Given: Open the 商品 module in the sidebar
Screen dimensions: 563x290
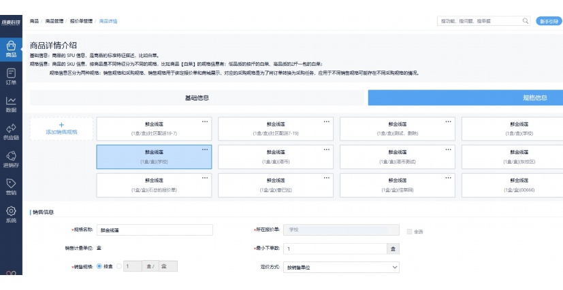Looking at the screenshot, I should (11, 48).
